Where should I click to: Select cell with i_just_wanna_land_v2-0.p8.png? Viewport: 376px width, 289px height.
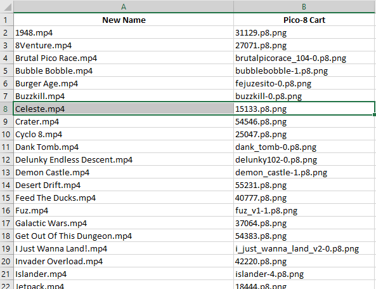(304, 248)
